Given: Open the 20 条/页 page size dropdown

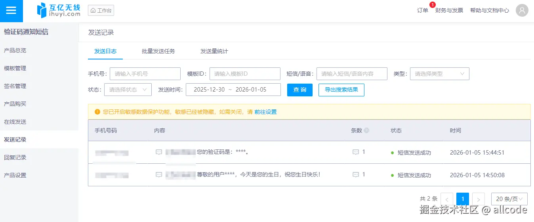Looking at the screenshot, I should pos(509,199).
